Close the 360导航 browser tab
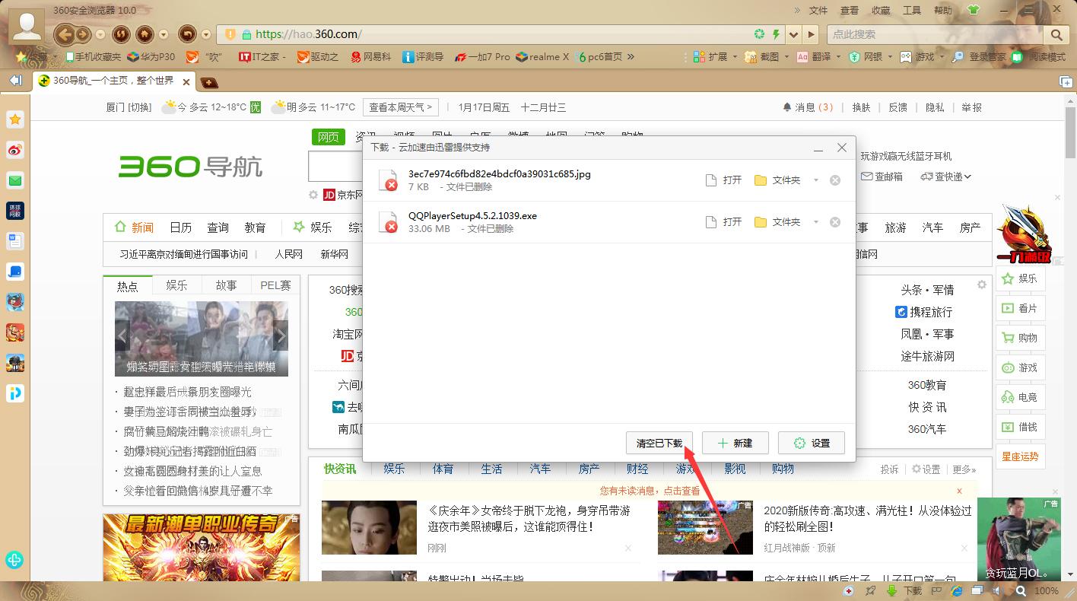Viewport: 1077px width, 601px height. pos(186,82)
